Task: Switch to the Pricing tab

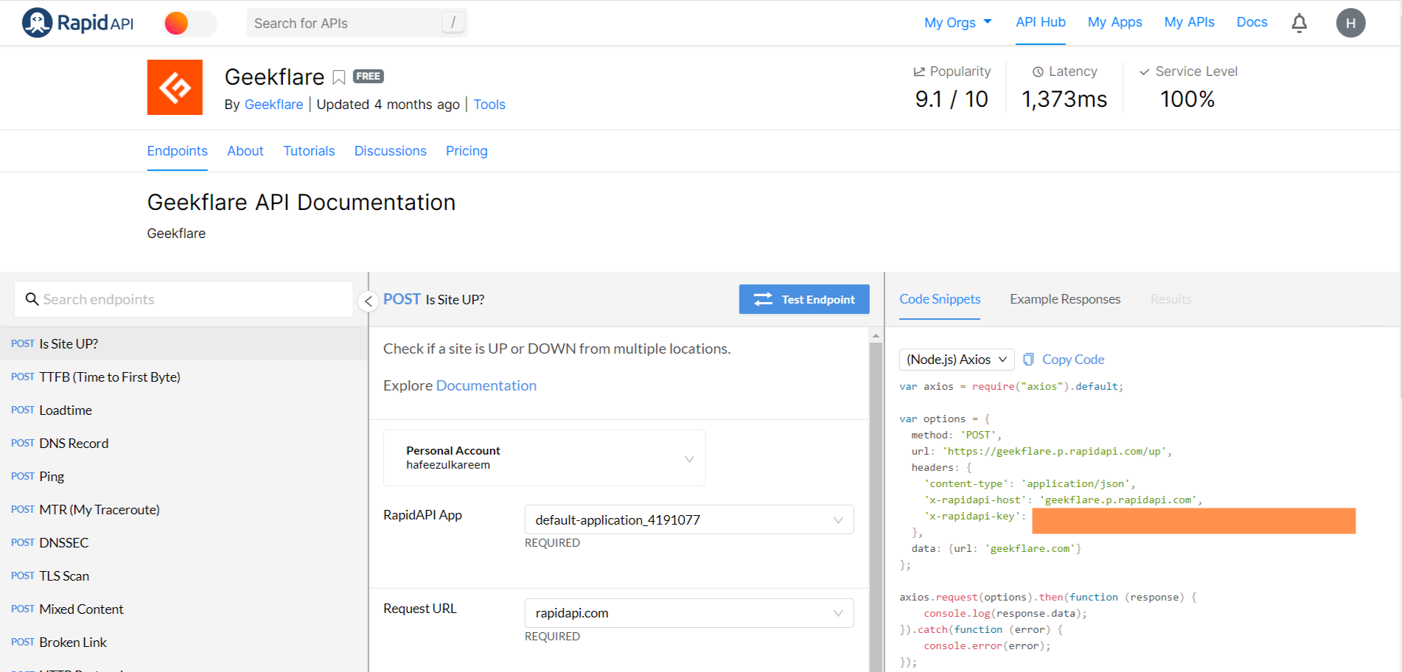Action: (x=467, y=151)
